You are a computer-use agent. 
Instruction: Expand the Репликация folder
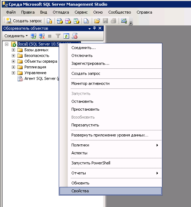[13, 67]
